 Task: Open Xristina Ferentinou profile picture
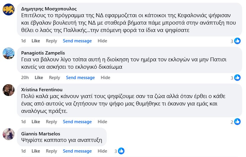9,90
